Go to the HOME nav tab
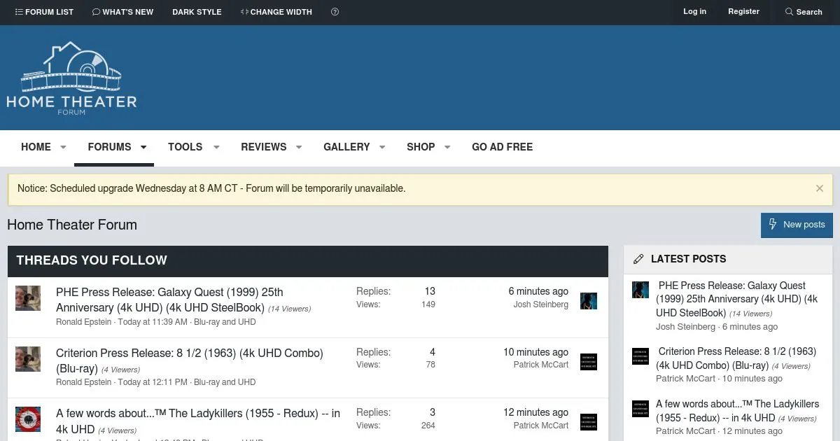The width and height of the screenshot is (840, 441). tap(36, 147)
